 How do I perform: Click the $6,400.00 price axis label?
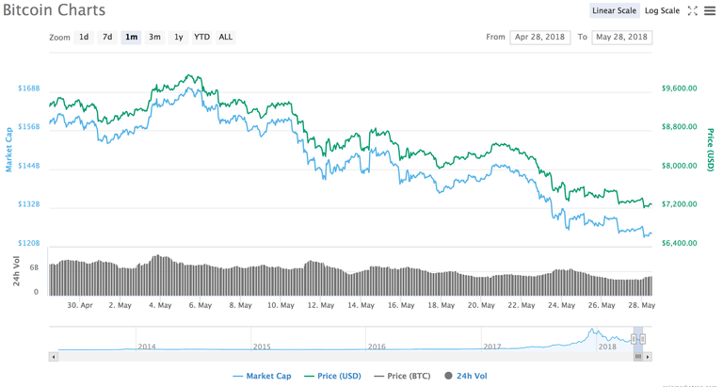pyautogui.click(x=679, y=243)
